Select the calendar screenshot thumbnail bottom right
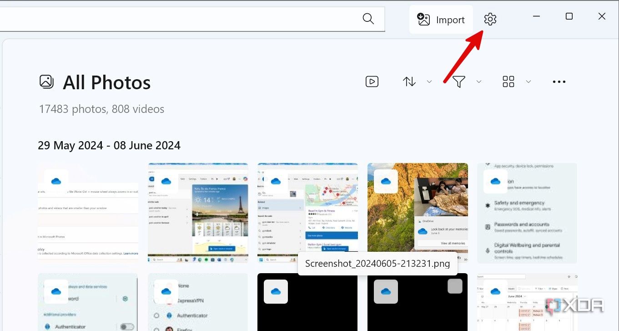Viewport: 619px width, 331px height. coord(527,302)
